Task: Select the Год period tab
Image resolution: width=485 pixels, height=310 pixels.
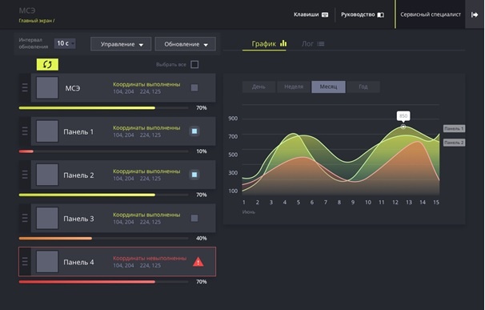Action: point(363,87)
